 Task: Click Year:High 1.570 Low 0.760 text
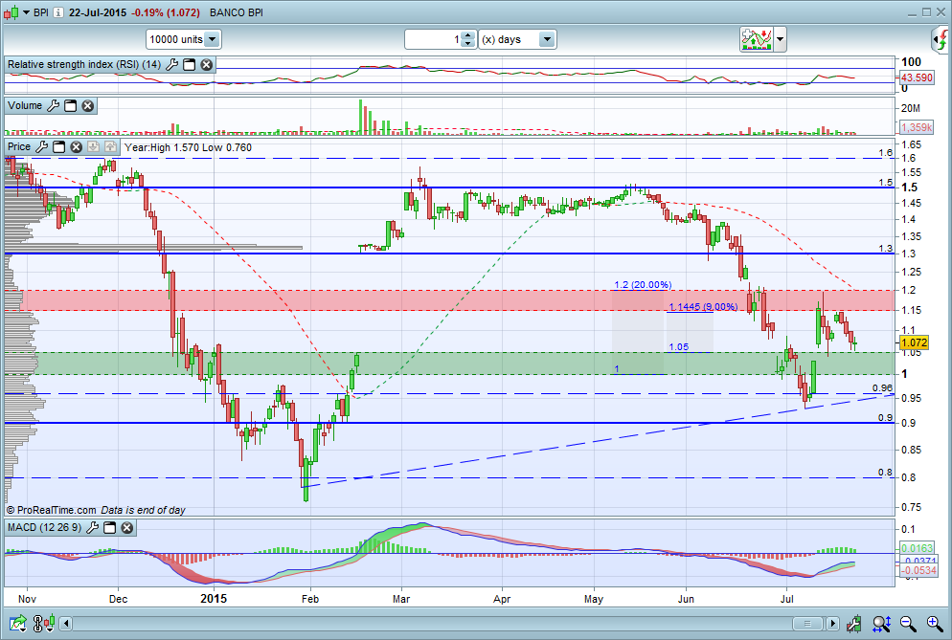(x=188, y=147)
